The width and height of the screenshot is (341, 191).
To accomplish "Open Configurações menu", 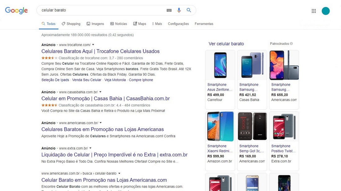I will (178, 24).
